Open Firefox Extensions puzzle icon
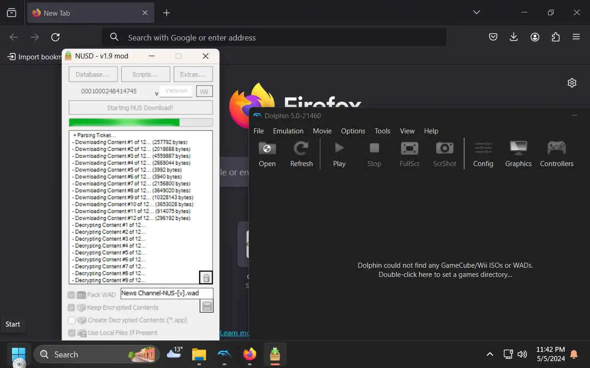Screen dimensions: 590x368 [555, 37]
